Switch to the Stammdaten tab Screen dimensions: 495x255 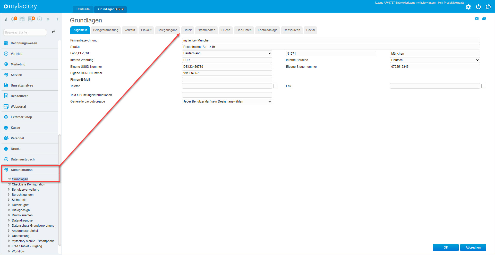click(207, 30)
